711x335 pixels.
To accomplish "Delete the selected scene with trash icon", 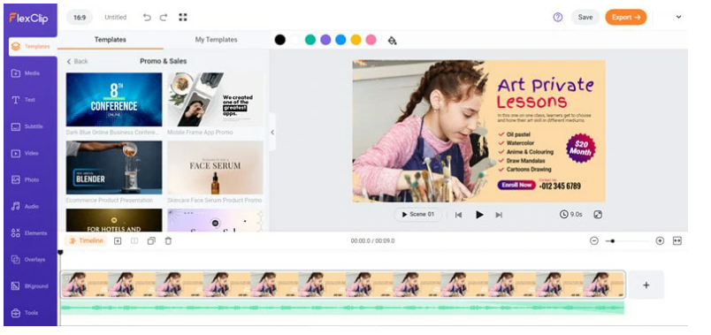I will [x=168, y=241].
